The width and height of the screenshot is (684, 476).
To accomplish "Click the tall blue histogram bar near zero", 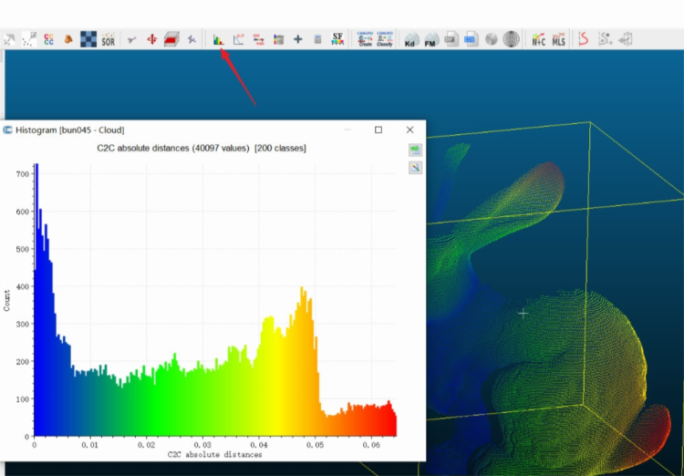I will (36, 300).
